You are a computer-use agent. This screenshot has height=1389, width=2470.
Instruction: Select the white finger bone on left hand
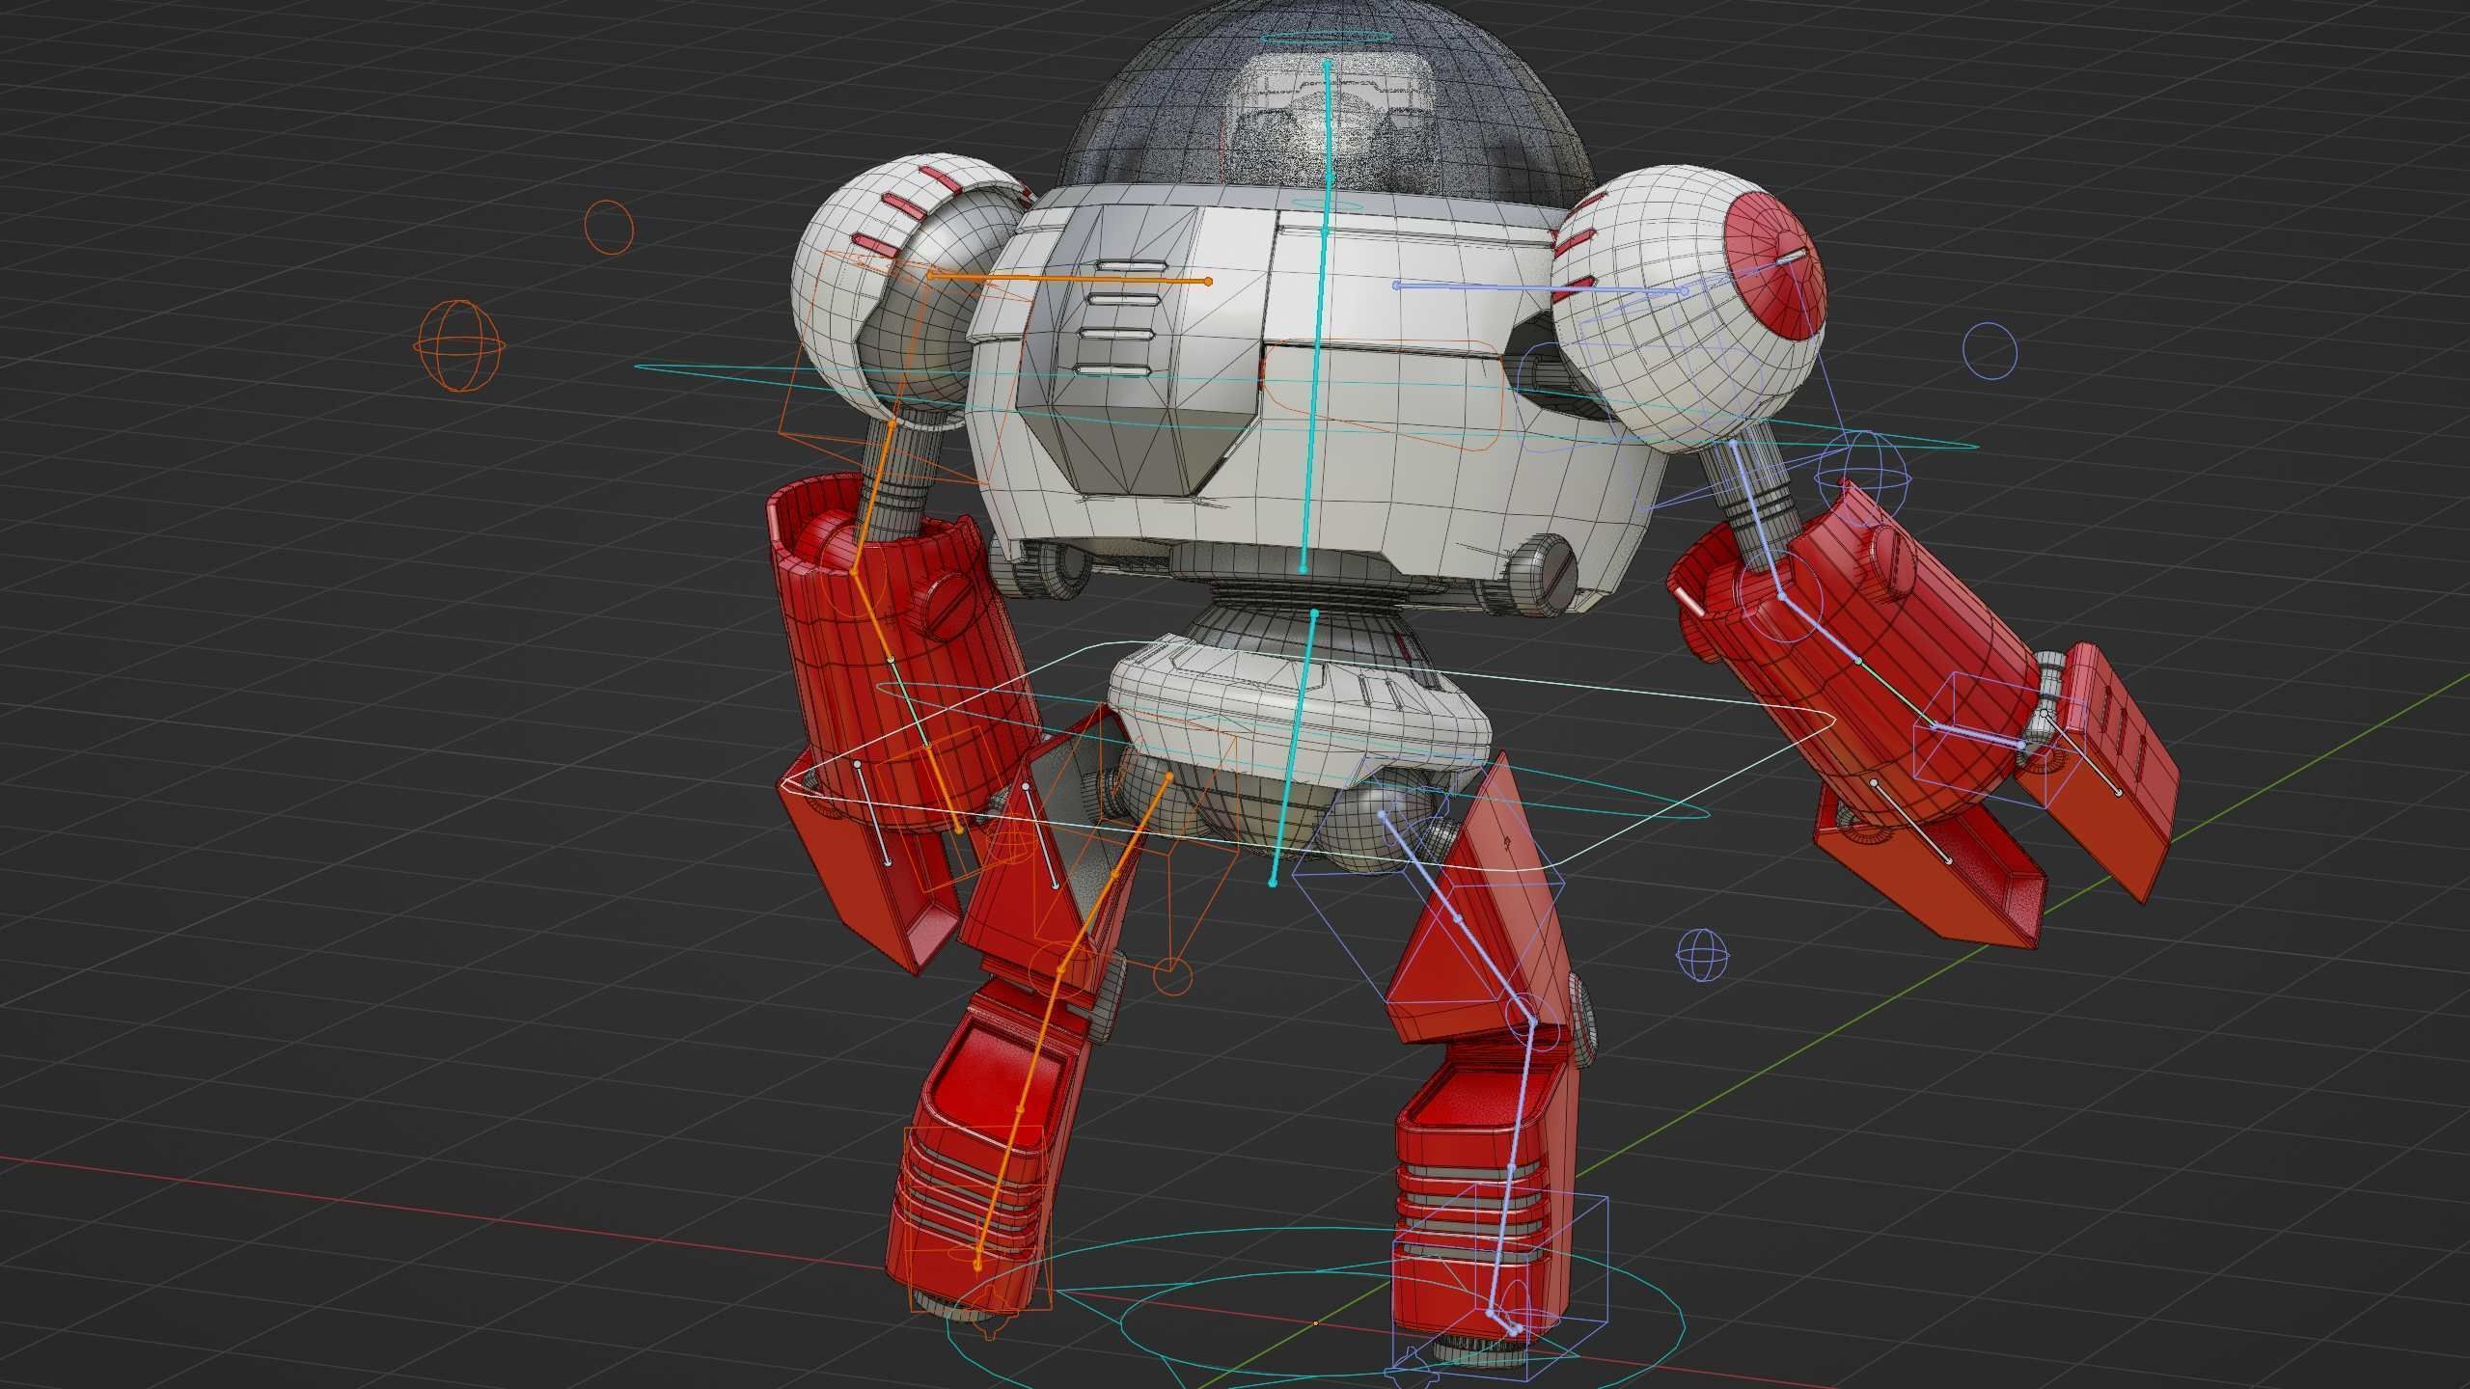coord(872,813)
